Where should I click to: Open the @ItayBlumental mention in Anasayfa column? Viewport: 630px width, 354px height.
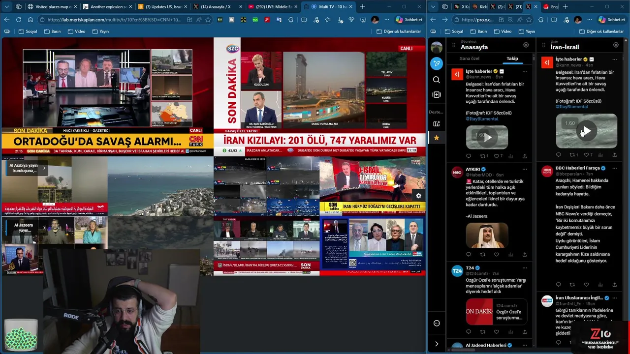click(x=482, y=119)
